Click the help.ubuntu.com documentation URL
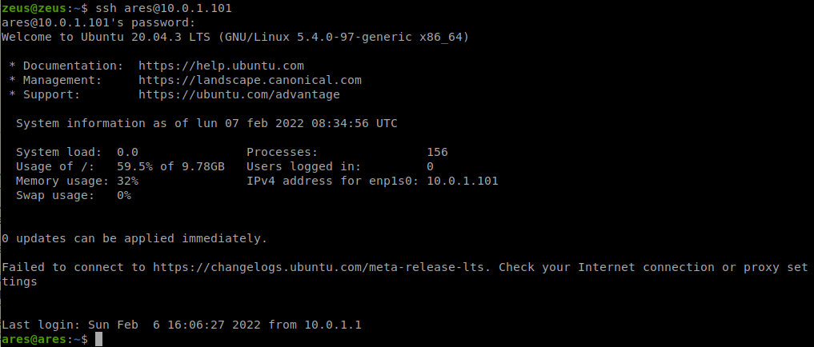 pos(221,66)
